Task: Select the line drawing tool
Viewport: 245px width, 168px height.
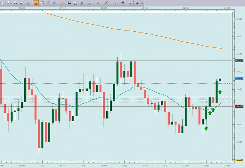Action: tap(106, 3)
